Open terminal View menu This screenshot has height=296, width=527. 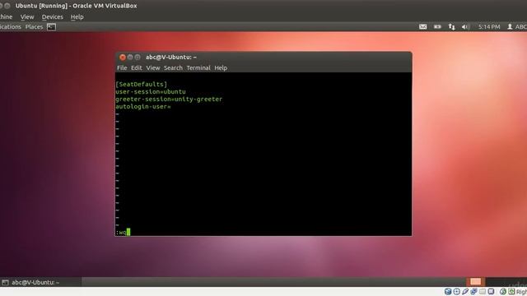point(153,67)
